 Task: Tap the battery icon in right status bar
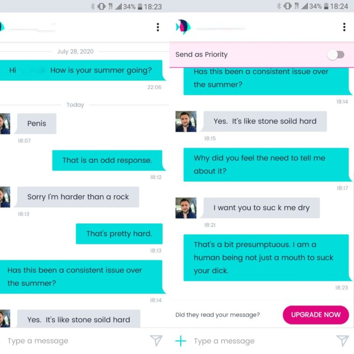click(326, 7)
